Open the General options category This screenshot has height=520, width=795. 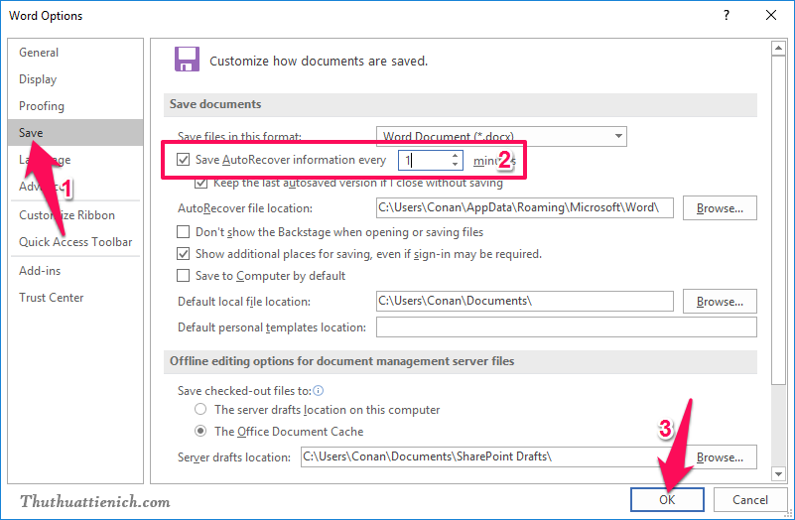(x=39, y=53)
